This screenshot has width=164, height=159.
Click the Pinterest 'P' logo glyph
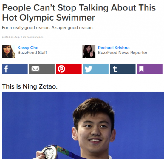(61, 69)
